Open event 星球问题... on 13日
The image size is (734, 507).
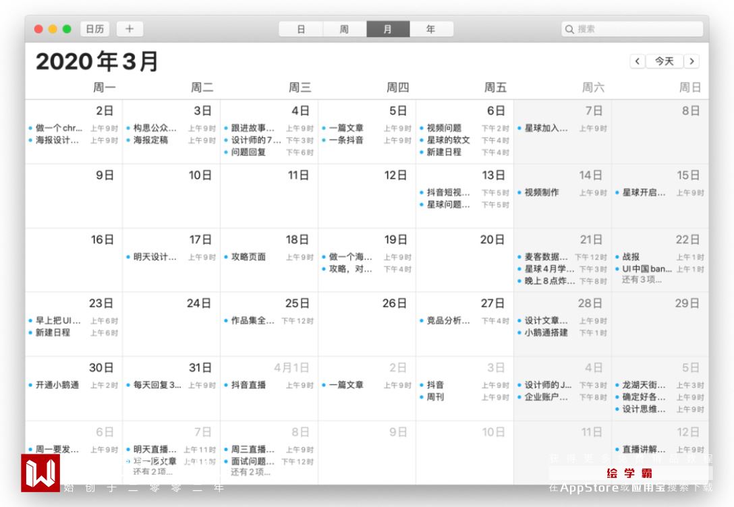465,204
